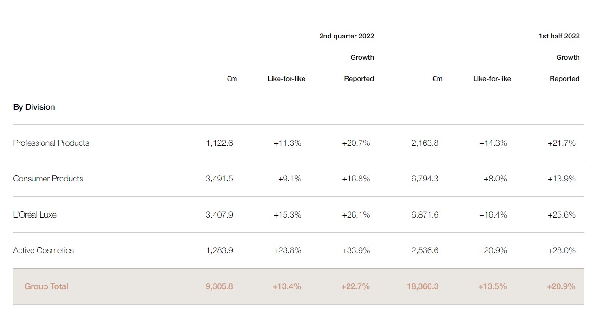Click Professional Products half-year reported +21.7%
Screen dimensions: 596x311
[561, 143]
